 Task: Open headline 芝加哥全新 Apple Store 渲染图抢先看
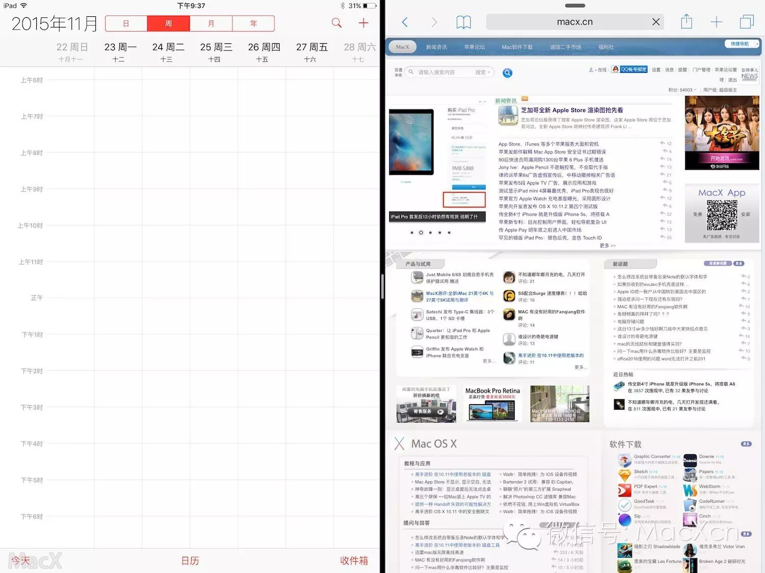572,110
